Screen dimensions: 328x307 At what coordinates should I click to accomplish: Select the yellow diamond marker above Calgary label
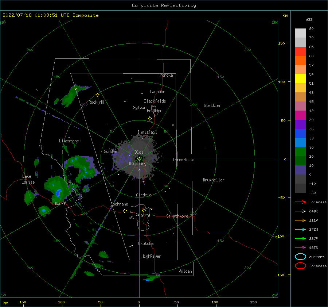[144, 210]
